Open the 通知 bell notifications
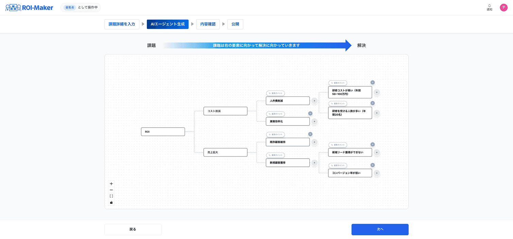Viewport: 513px width, 239px height. 489,7
